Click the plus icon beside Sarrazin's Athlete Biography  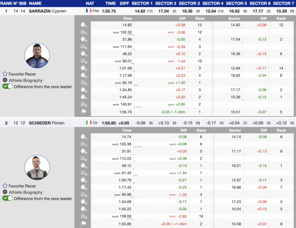click(5, 80)
